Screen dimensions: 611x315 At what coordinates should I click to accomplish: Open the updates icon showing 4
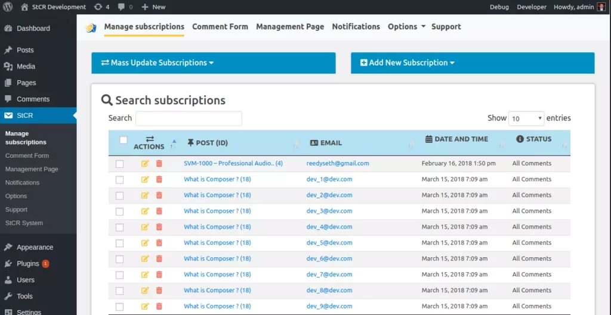(x=101, y=7)
